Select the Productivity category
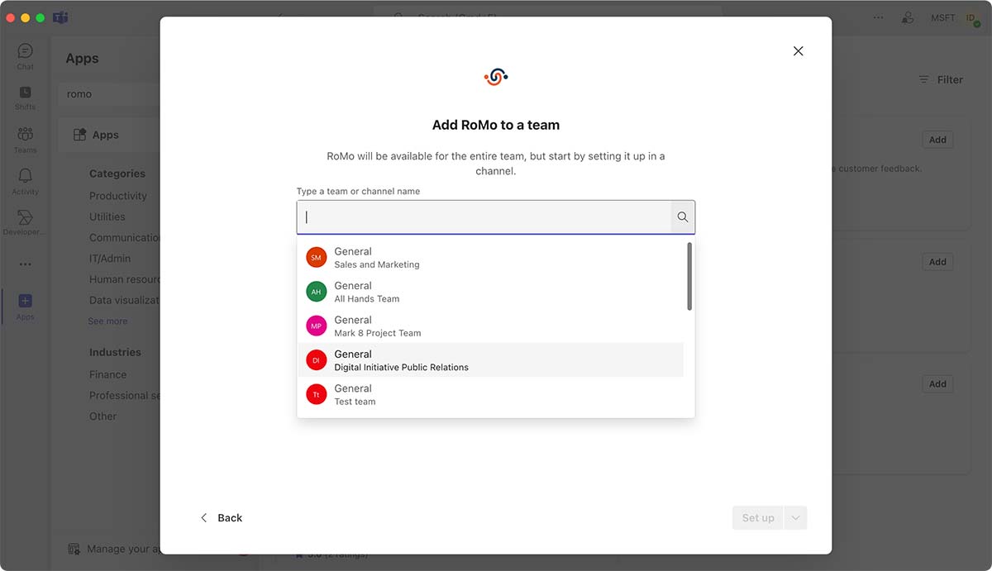Image resolution: width=992 pixels, height=571 pixels. 118,196
